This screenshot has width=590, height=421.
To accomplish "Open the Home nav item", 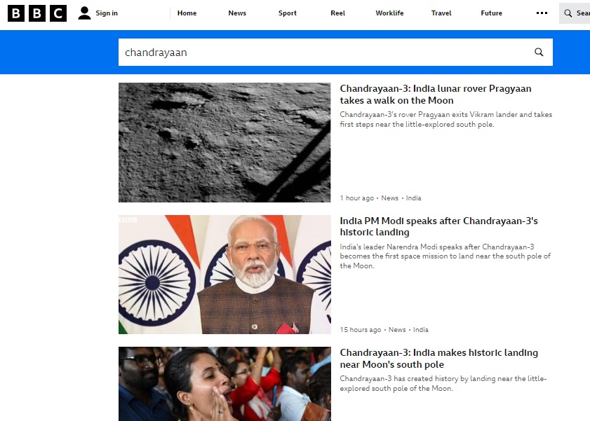I will coord(187,13).
